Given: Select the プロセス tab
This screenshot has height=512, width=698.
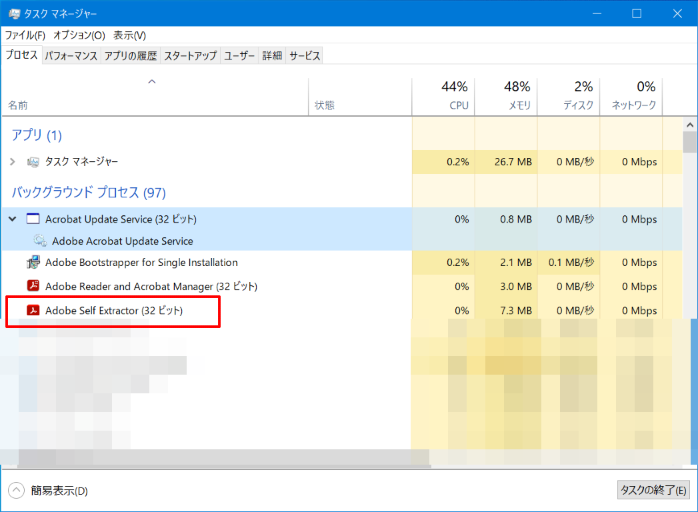Looking at the screenshot, I should coord(22,55).
